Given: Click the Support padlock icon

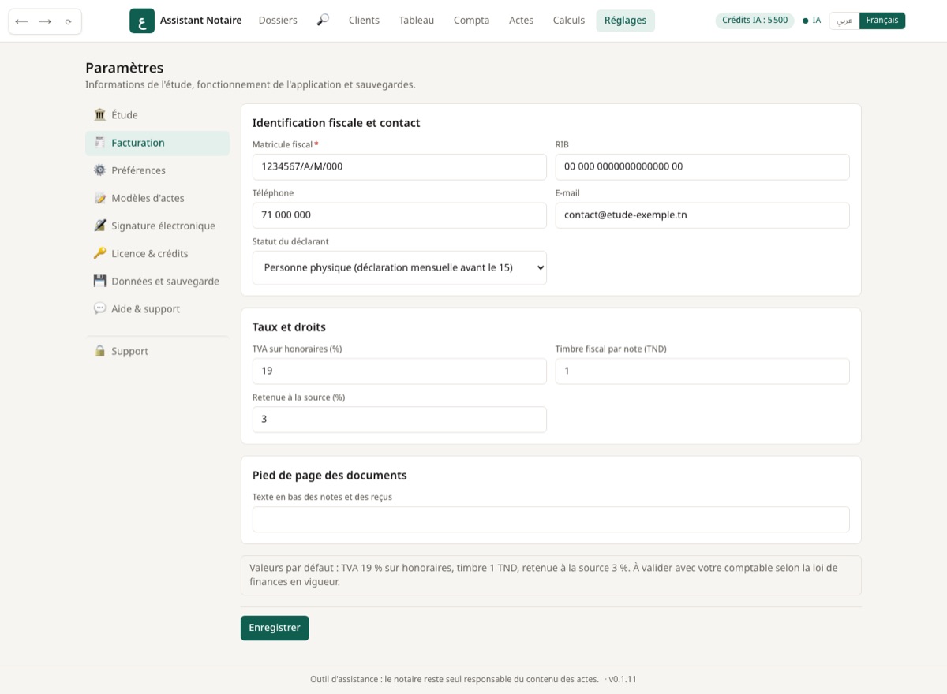Looking at the screenshot, I should coord(99,351).
